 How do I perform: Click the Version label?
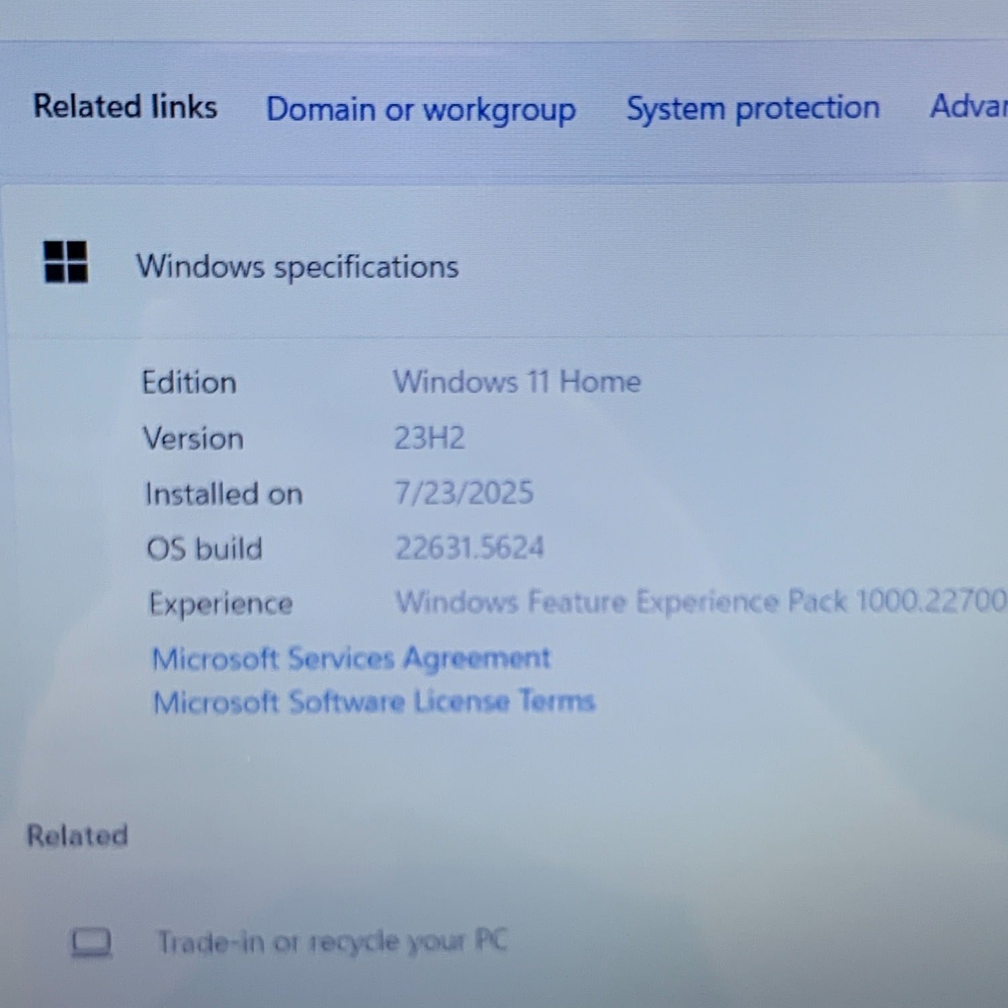tap(193, 439)
